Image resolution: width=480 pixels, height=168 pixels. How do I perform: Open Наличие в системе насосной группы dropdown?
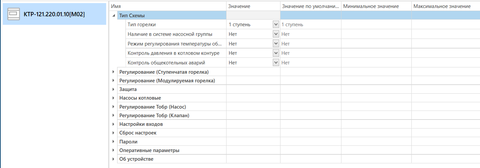275,34
